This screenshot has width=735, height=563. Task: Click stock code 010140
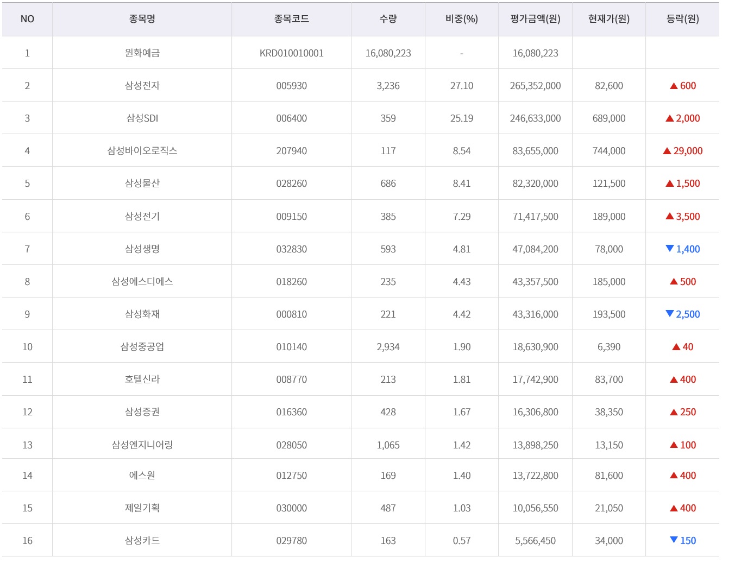click(291, 347)
